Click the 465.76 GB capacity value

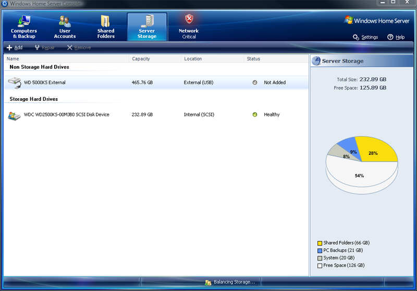[142, 83]
